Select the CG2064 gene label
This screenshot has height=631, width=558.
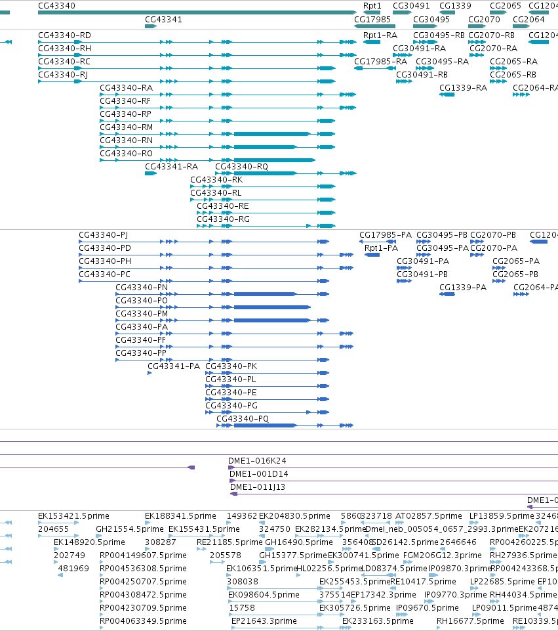[528, 19]
